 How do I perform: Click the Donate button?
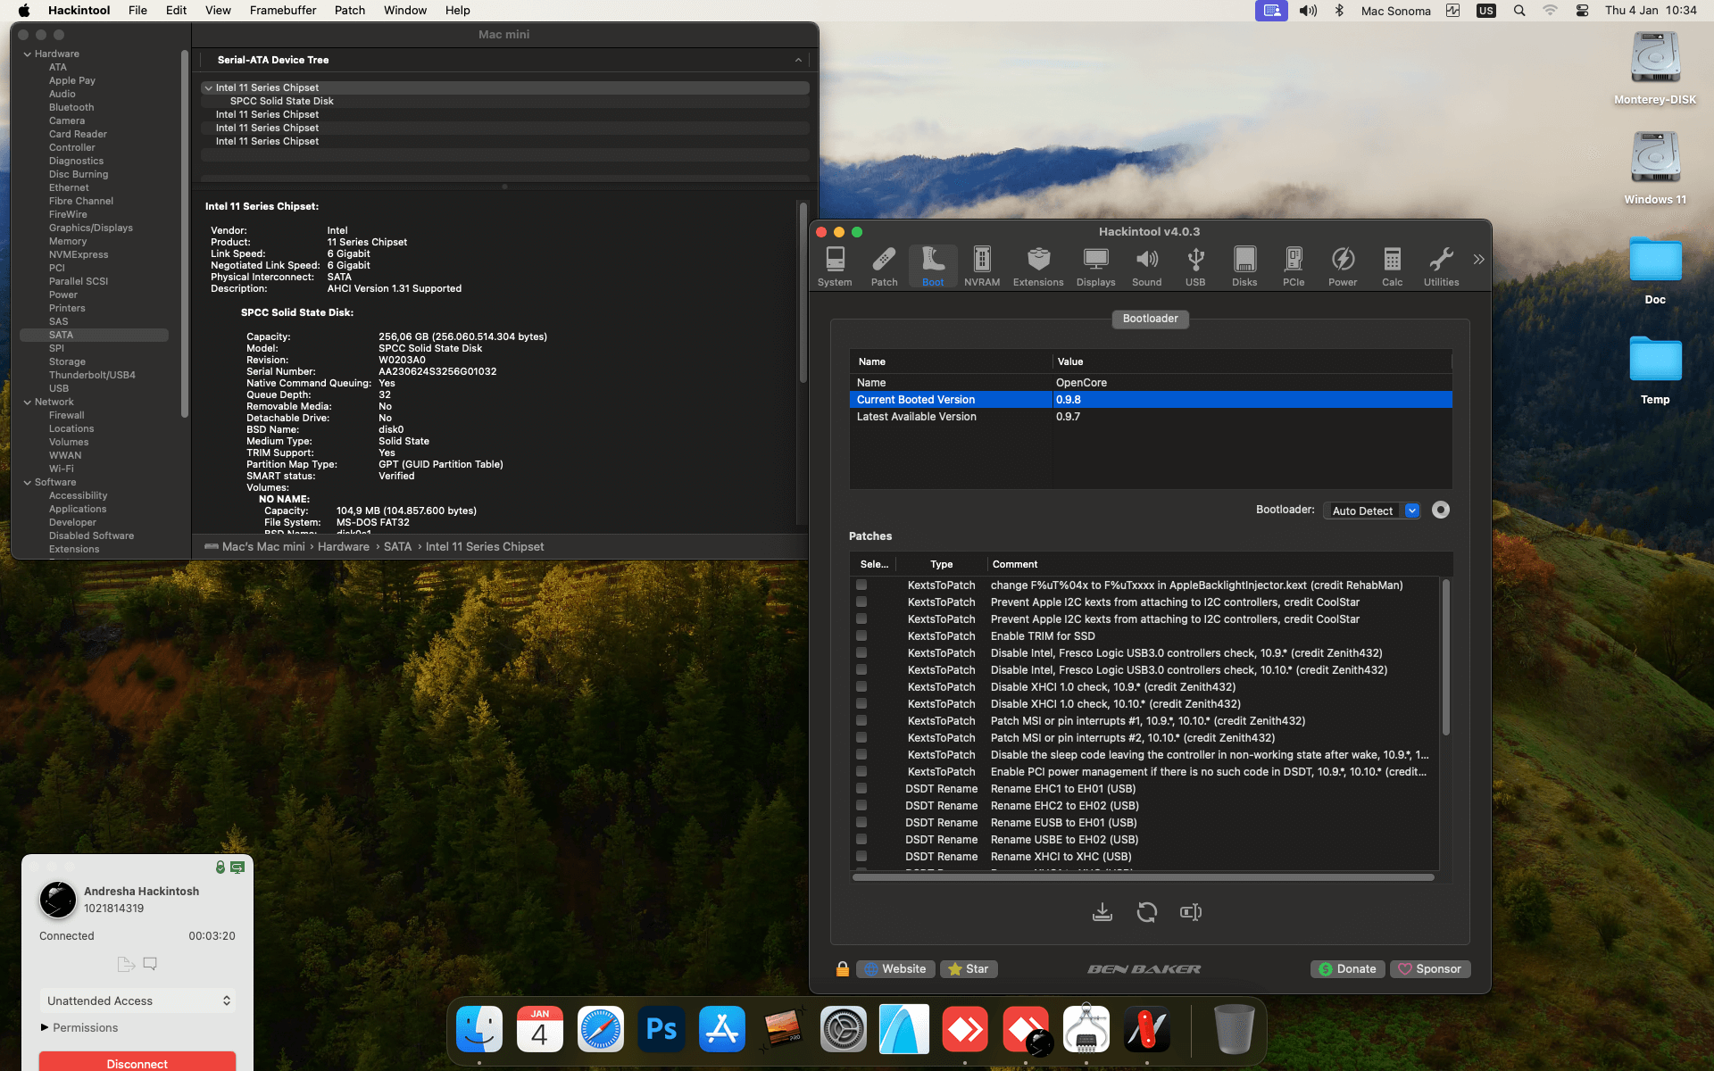point(1347,969)
